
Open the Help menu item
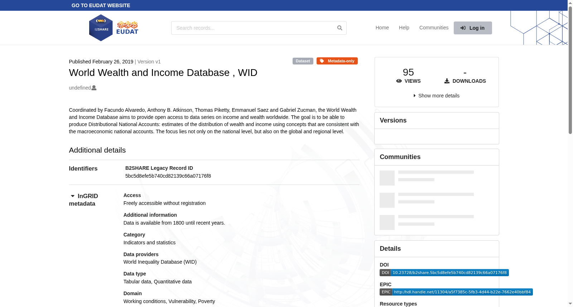point(404,28)
